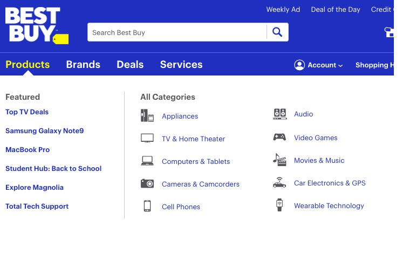Click the cart icon at header edge
The width and height of the screenshot is (416, 261).
389,32
